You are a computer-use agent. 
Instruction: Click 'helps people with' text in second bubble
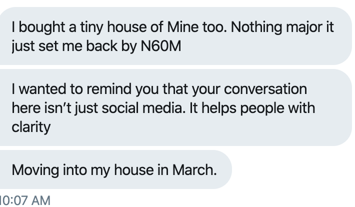coord(258,108)
